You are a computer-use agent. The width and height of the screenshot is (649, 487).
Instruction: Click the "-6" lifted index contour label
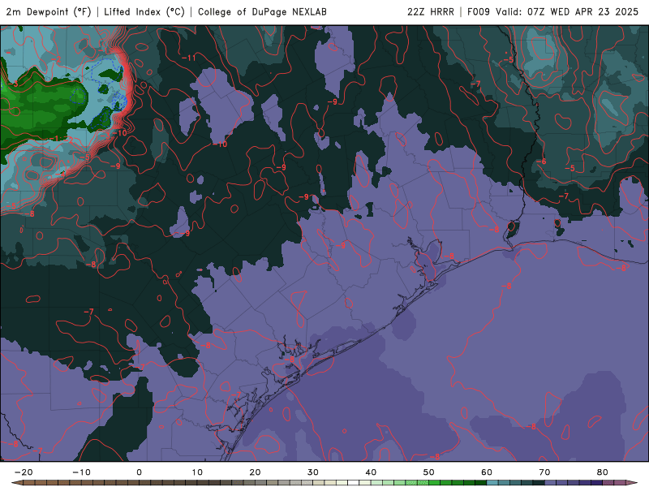[x=541, y=162]
